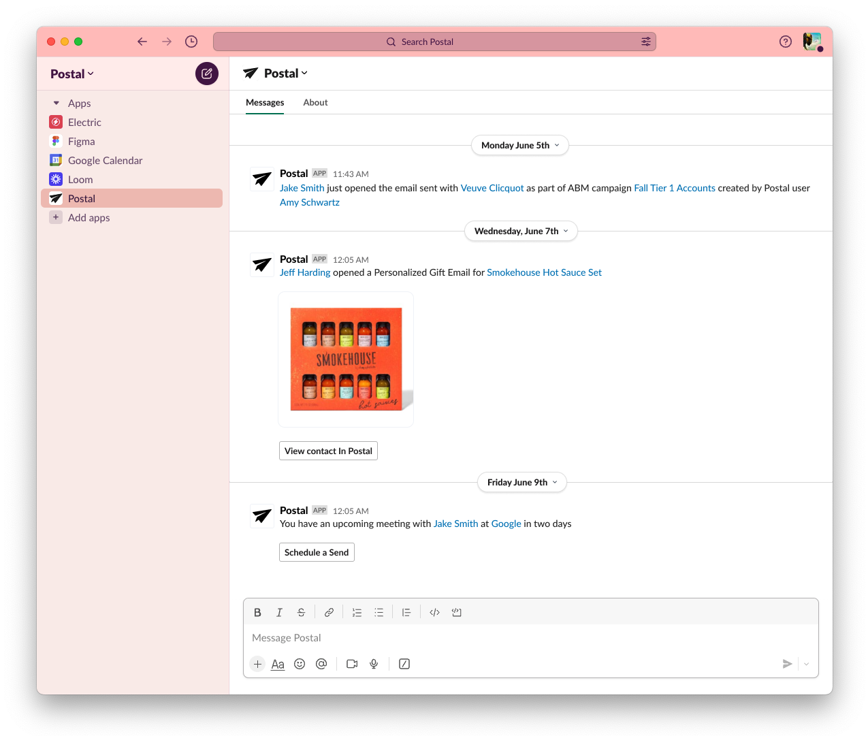
Task: Click the help question mark icon
Action: pyautogui.click(x=785, y=42)
